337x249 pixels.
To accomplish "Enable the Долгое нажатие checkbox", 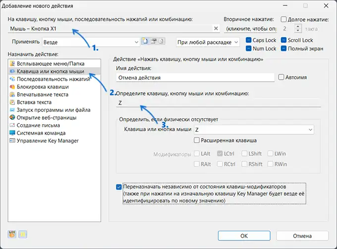I will pyautogui.click(x=283, y=19).
